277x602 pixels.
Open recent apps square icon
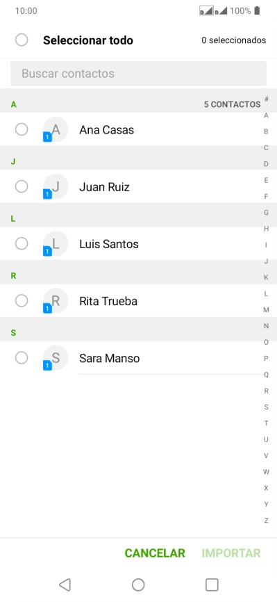coord(212,585)
